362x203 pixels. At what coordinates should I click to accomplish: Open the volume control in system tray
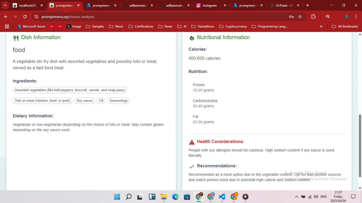click(316, 197)
